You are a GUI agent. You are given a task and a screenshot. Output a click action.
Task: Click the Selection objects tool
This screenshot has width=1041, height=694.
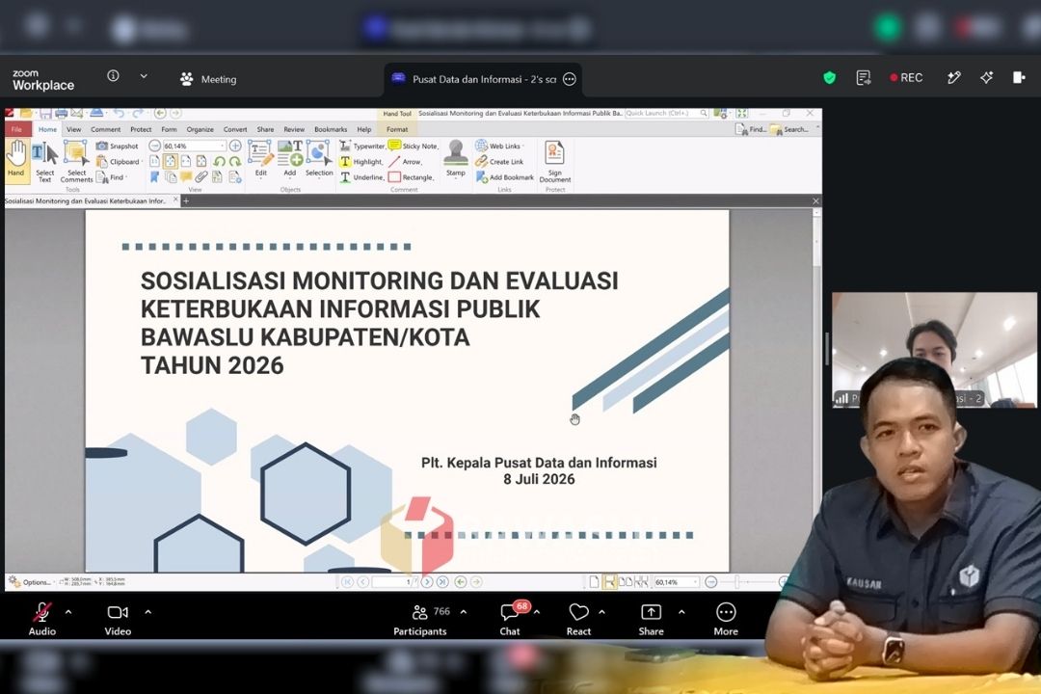click(319, 159)
